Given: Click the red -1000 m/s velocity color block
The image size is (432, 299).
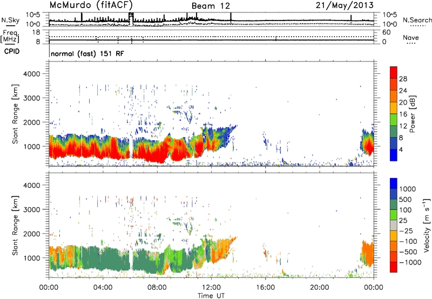Looking at the screenshot, I should (x=394, y=267).
